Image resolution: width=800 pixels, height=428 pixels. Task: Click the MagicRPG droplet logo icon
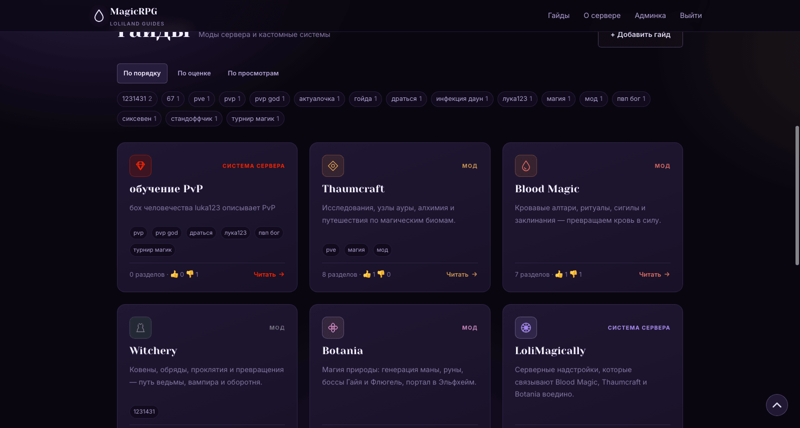[x=99, y=16]
